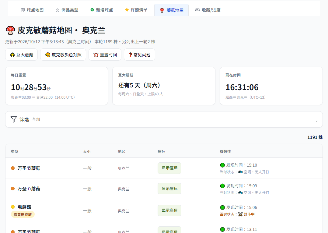Click the 每日重置 countdown card
The width and height of the screenshot is (328, 233).
57,86
